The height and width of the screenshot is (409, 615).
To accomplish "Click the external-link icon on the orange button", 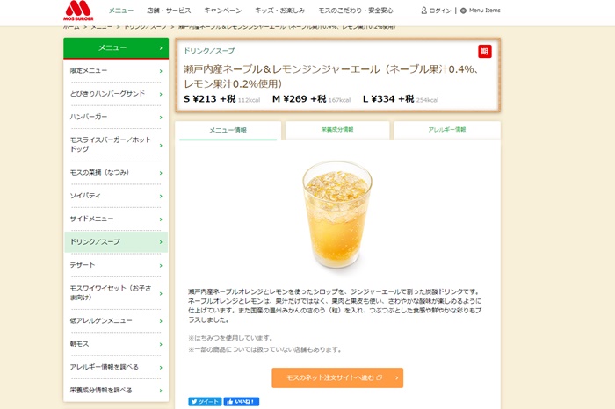I will click(380, 377).
